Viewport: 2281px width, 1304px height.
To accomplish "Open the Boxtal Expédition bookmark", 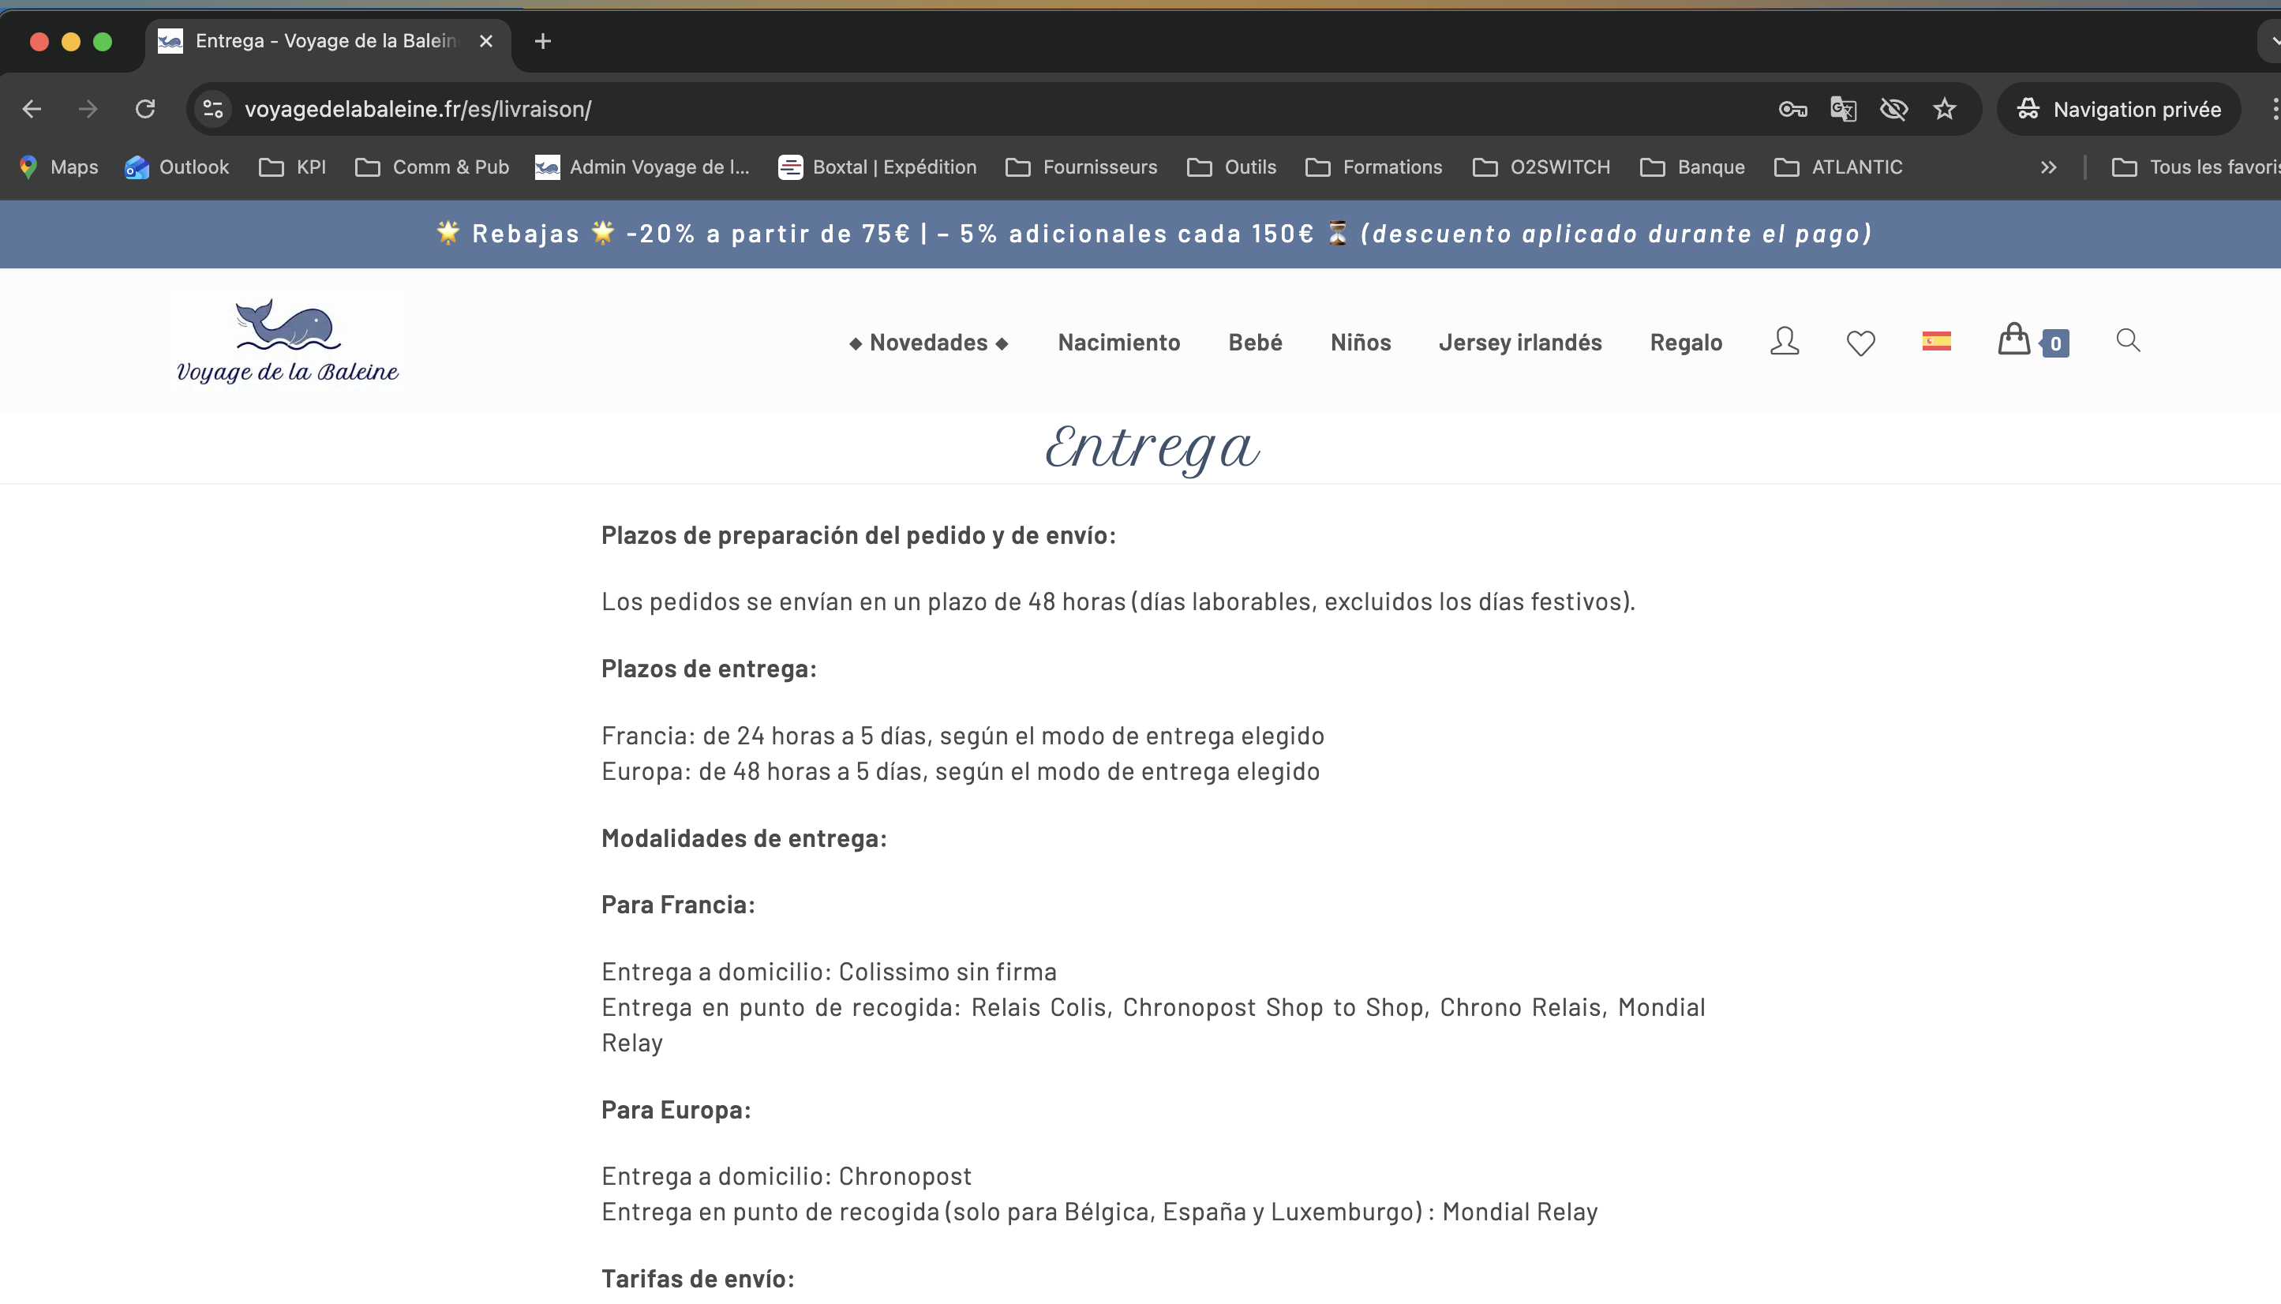I will [x=878, y=167].
